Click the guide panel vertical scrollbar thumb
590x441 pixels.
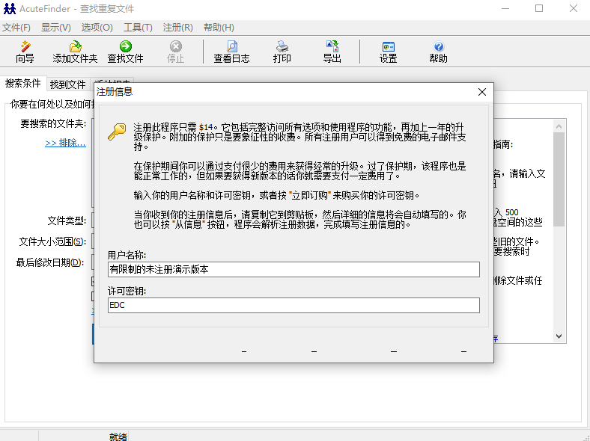(559, 179)
